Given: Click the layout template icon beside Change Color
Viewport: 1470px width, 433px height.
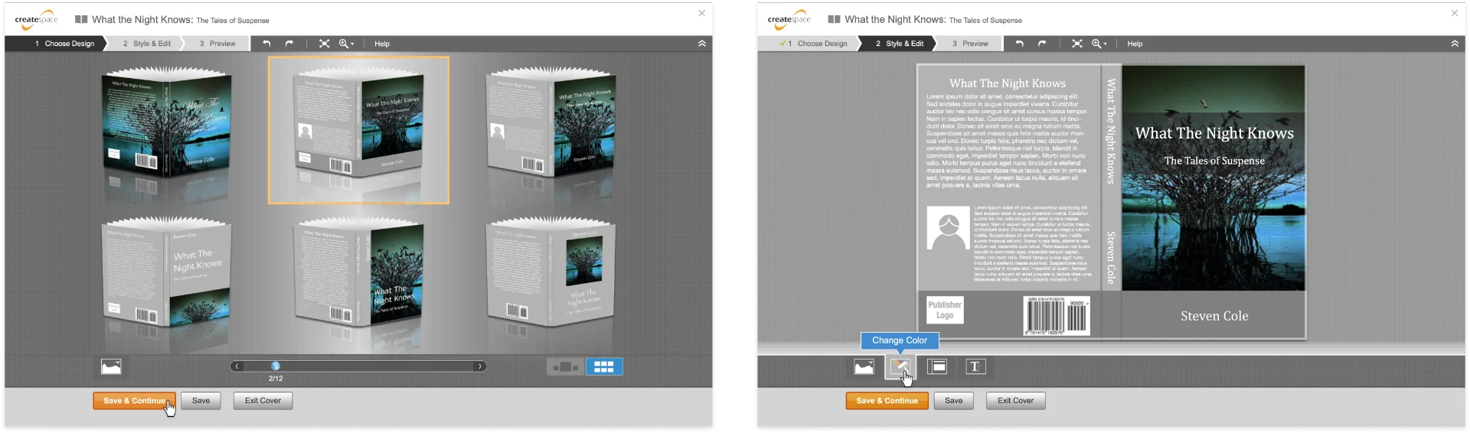Looking at the screenshot, I should tap(938, 367).
